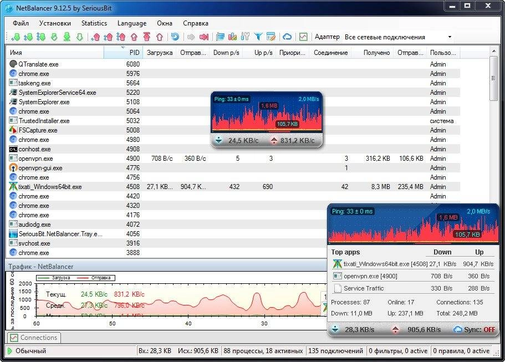Open rules editor window-with-pencil icon

click(271, 37)
